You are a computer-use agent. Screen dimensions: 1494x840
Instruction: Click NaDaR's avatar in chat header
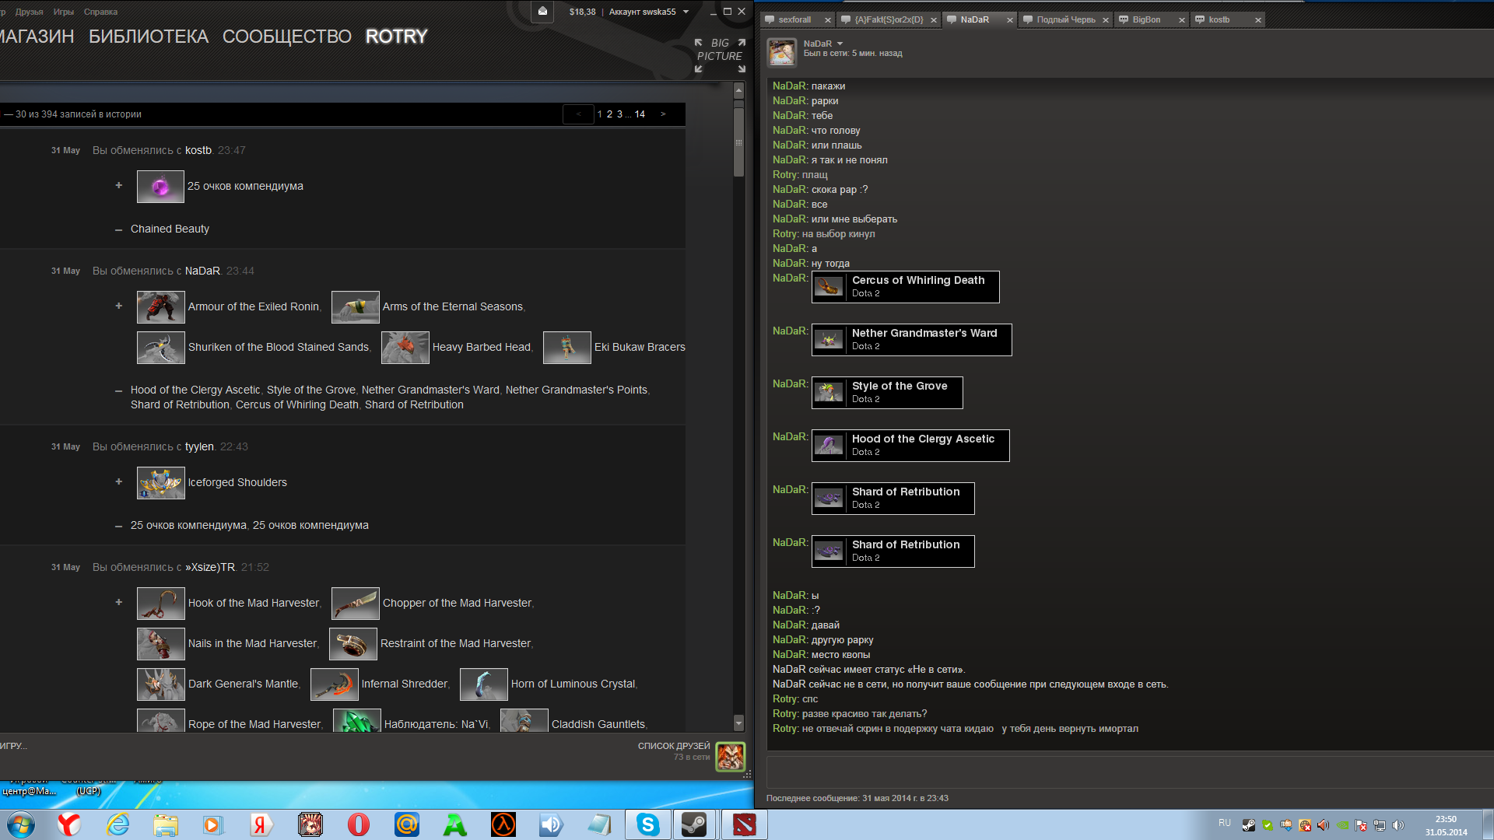[x=782, y=52]
